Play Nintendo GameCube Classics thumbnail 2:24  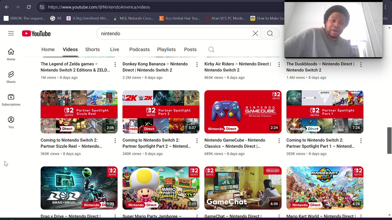click(x=243, y=112)
